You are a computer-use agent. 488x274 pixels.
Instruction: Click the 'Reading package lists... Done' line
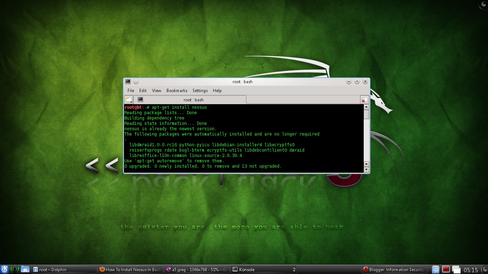tap(160, 113)
